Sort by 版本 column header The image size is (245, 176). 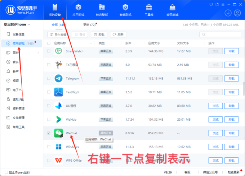[128, 43]
